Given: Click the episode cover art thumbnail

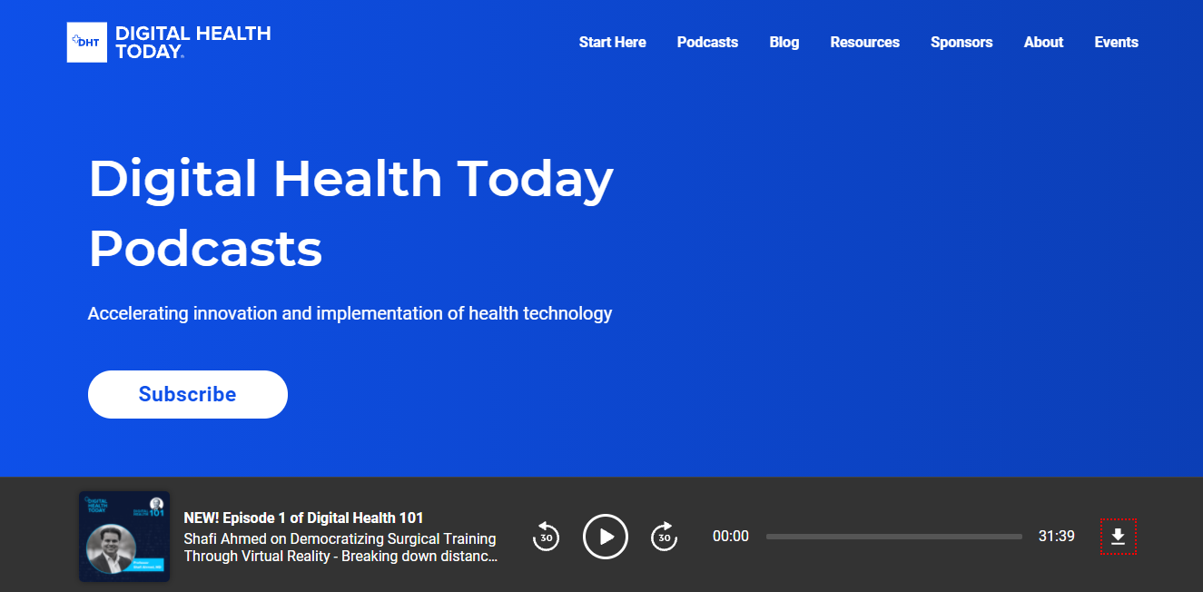Looking at the screenshot, I should tap(124, 537).
